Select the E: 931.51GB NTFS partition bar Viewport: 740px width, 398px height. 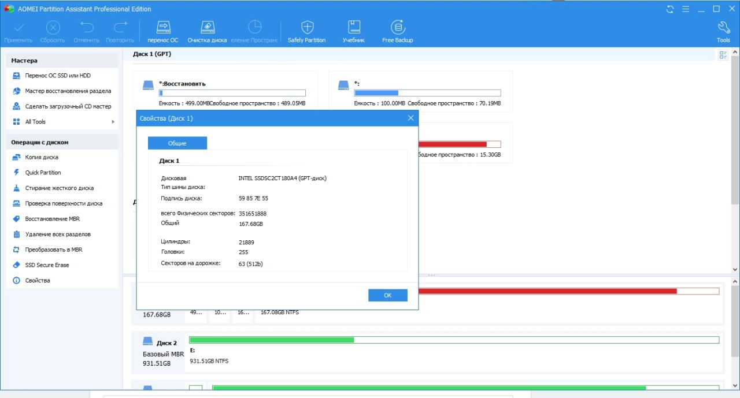click(x=454, y=340)
